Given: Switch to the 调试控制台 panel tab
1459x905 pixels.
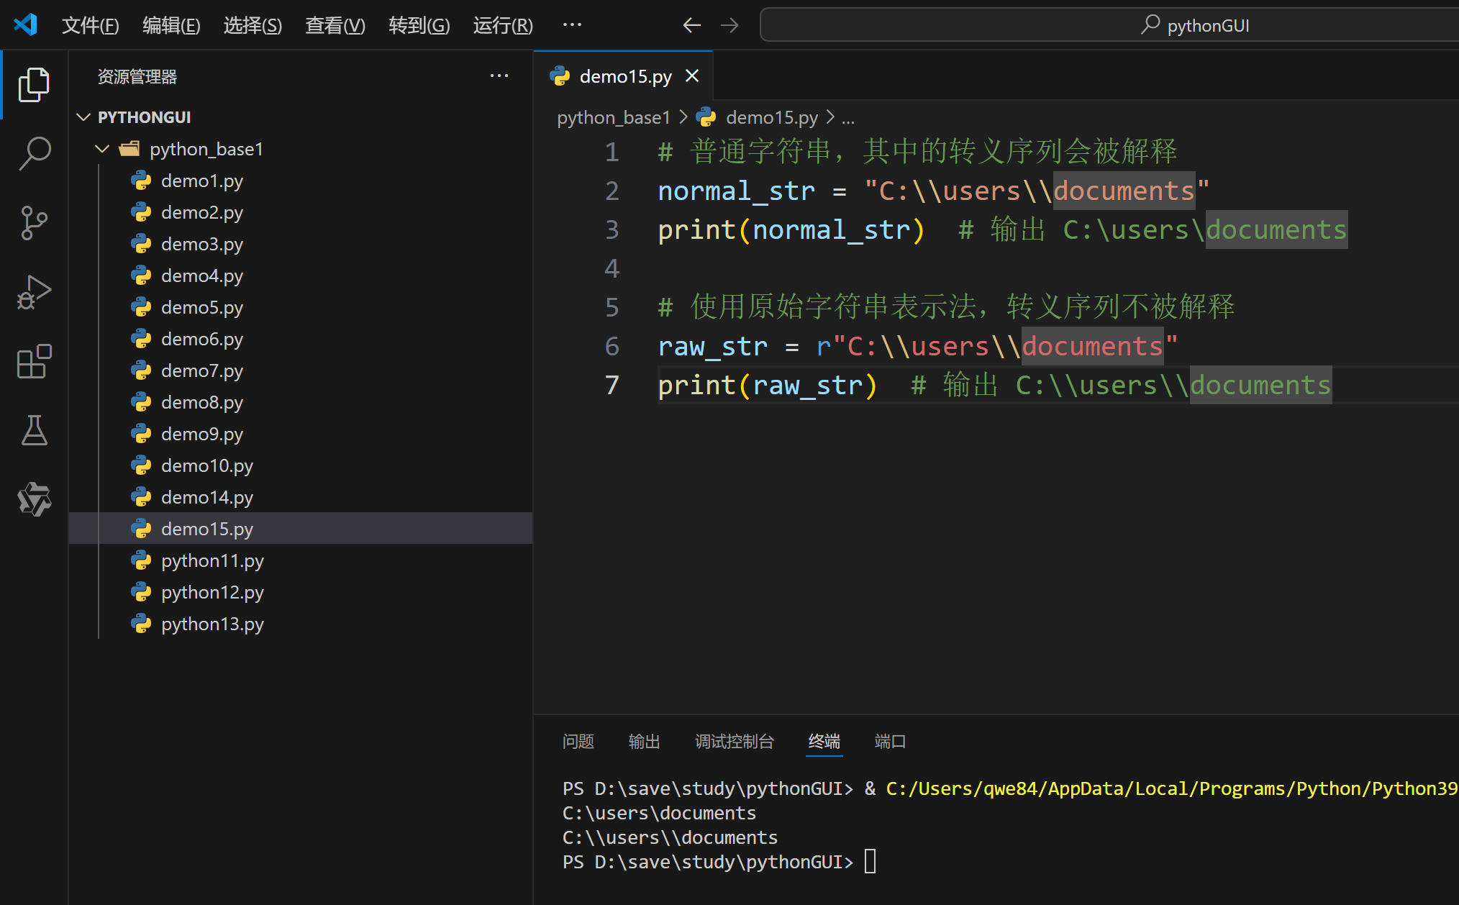Looking at the screenshot, I should (x=734, y=741).
